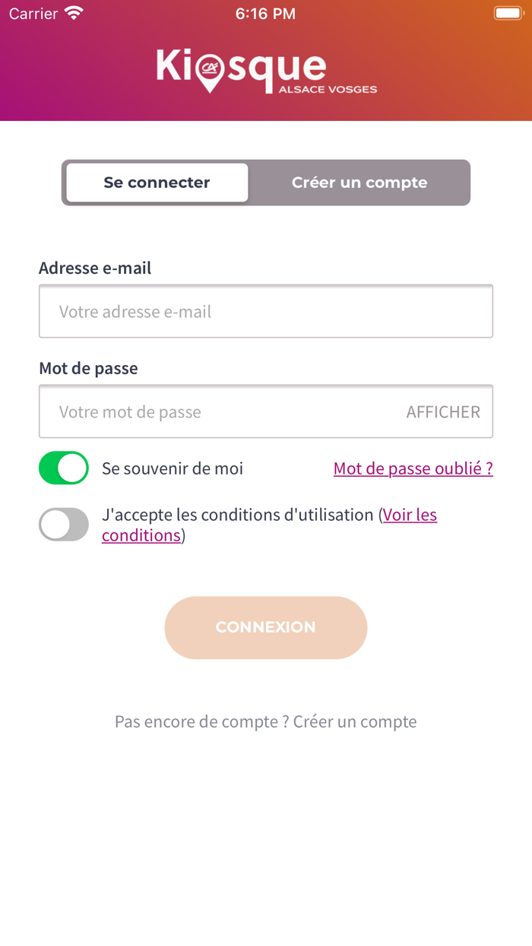The image size is (532, 946).
Task: Switch to the Créer un compte tab
Action: tap(359, 183)
